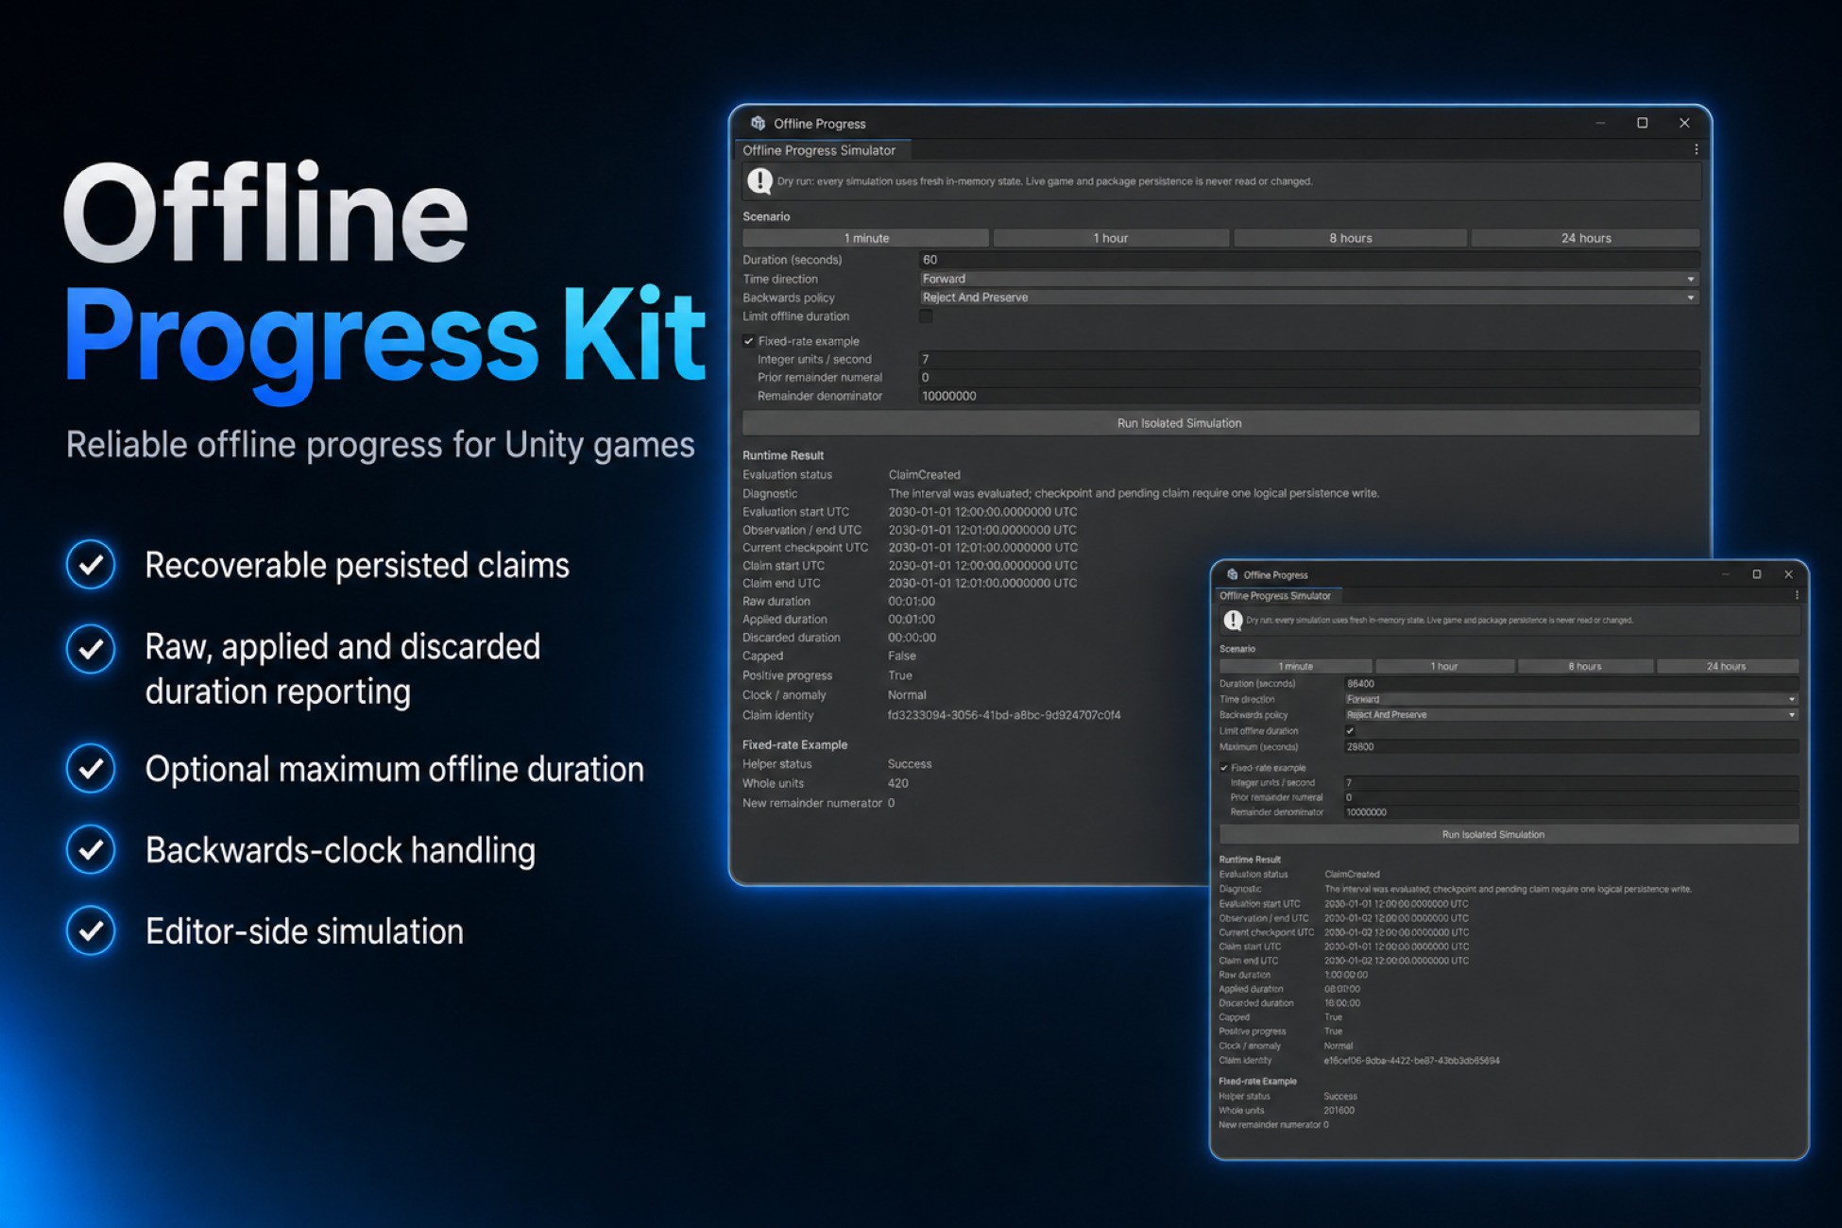Viewport: 1842px width, 1228px height.
Task: Choose the 24 hours scenario in small window
Action: pos(1727,666)
